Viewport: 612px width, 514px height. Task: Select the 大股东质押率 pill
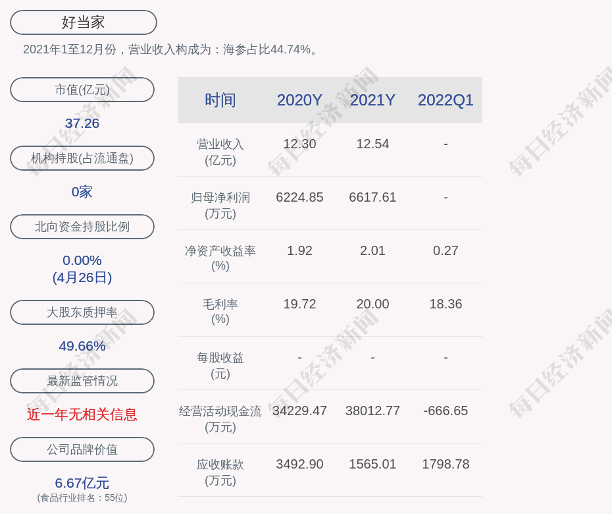point(82,312)
